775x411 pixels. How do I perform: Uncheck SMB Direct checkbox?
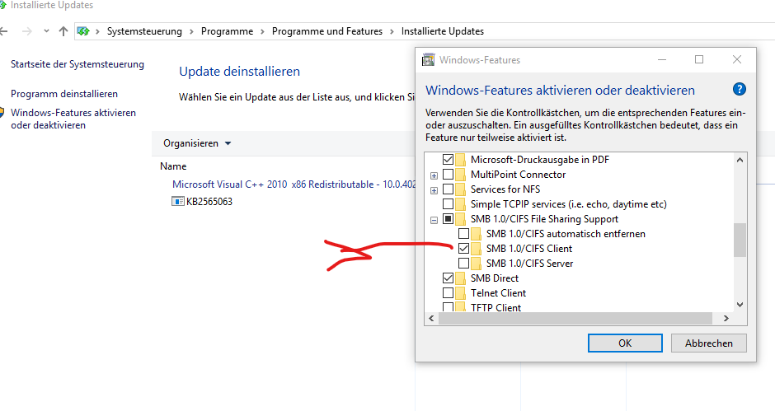448,278
